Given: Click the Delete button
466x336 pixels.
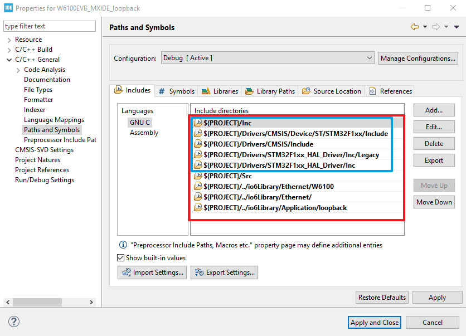Looking at the screenshot, I should pyautogui.click(x=434, y=144).
